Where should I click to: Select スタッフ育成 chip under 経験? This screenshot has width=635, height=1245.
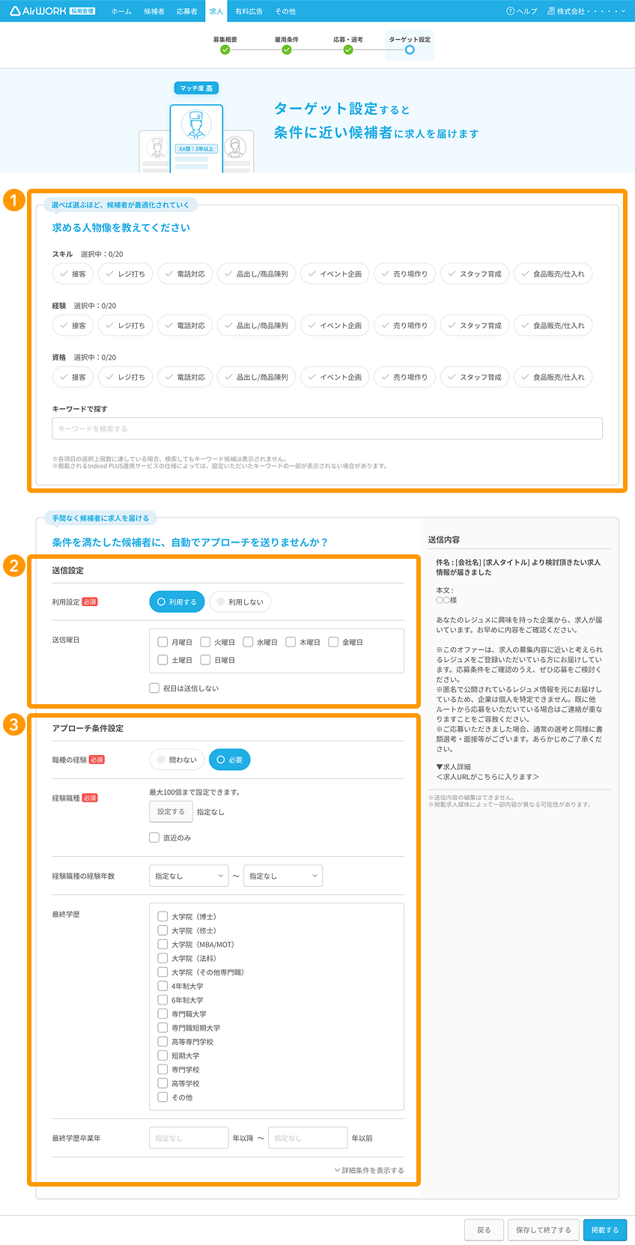pos(475,326)
